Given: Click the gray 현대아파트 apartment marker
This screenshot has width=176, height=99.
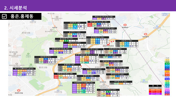Looking at the screenshot, I should coord(61,58).
